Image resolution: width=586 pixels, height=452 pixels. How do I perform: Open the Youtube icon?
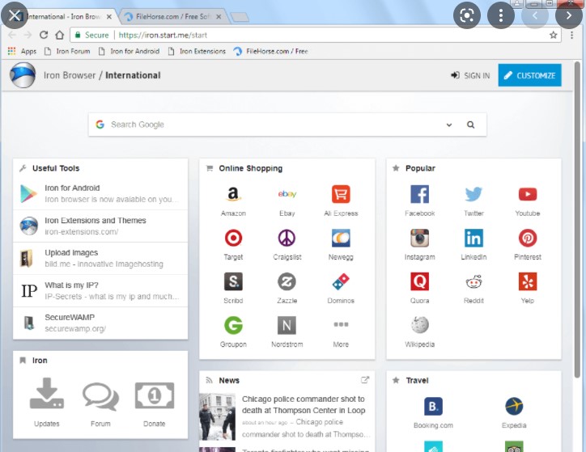[528, 194]
